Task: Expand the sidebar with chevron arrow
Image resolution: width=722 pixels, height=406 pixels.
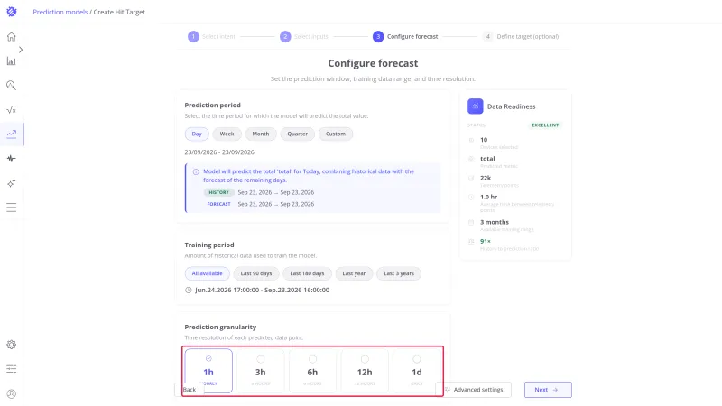Action: [x=21, y=50]
